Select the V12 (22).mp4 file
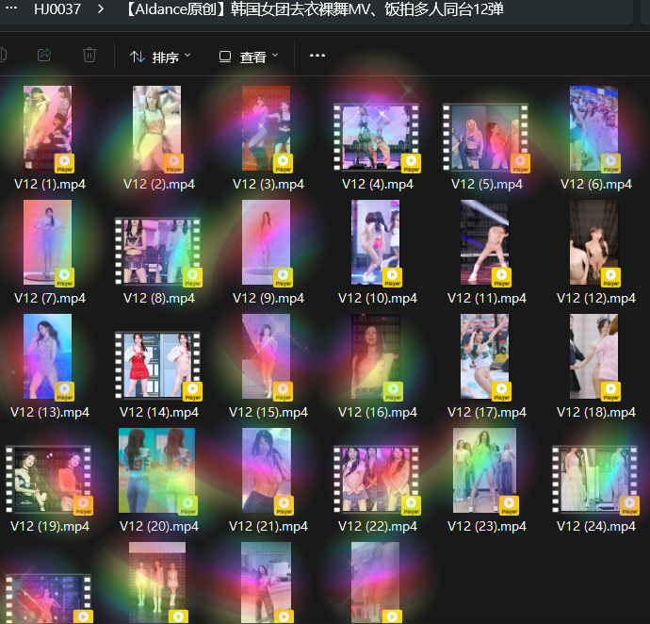This screenshot has width=650, height=624. 376,479
